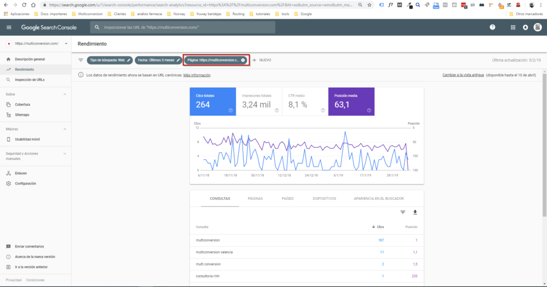Click Ir a la versión anterior
The height and width of the screenshot is (287, 547).
[36, 267]
